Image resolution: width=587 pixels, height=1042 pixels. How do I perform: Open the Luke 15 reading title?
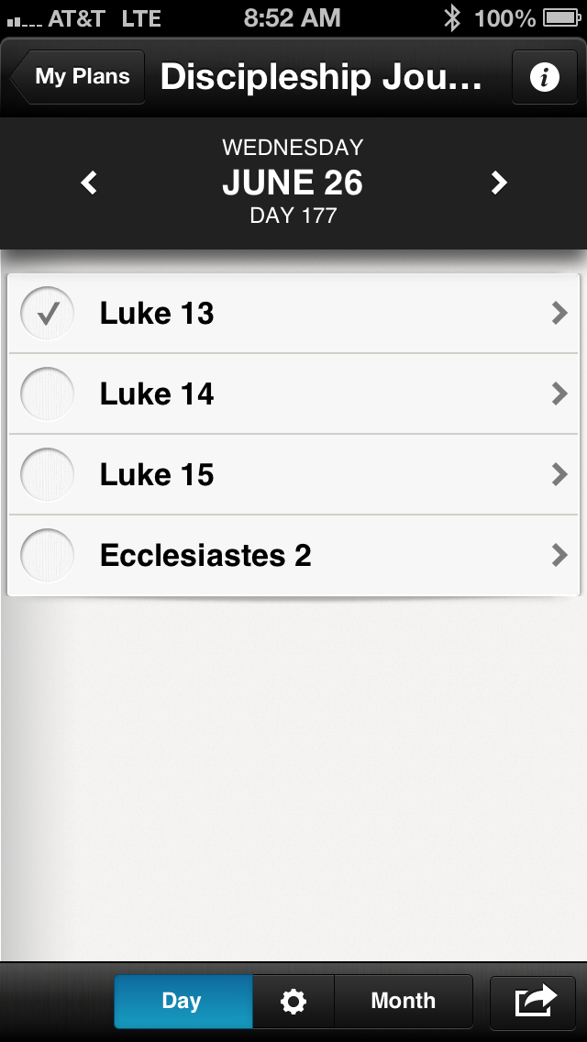pyautogui.click(x=157, y=475)
